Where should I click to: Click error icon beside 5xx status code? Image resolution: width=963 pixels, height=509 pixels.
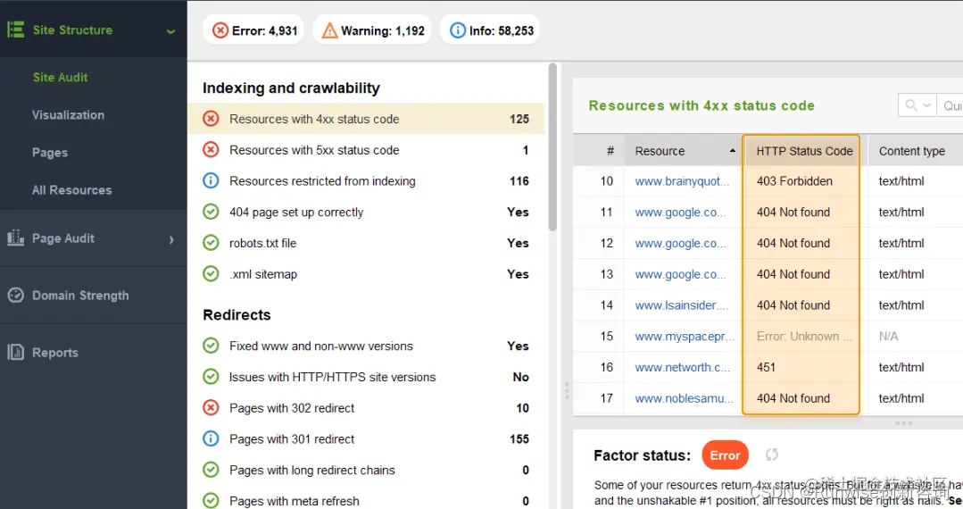coord(211,150)
